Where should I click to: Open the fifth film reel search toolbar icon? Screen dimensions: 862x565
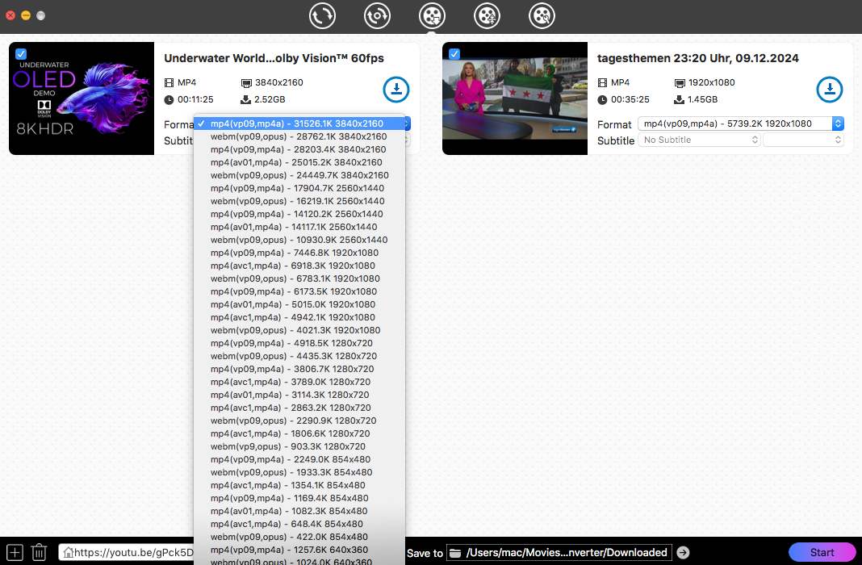[x=542, y=16]
